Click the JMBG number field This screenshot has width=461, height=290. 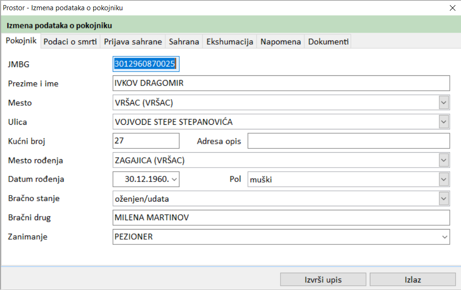146,64
